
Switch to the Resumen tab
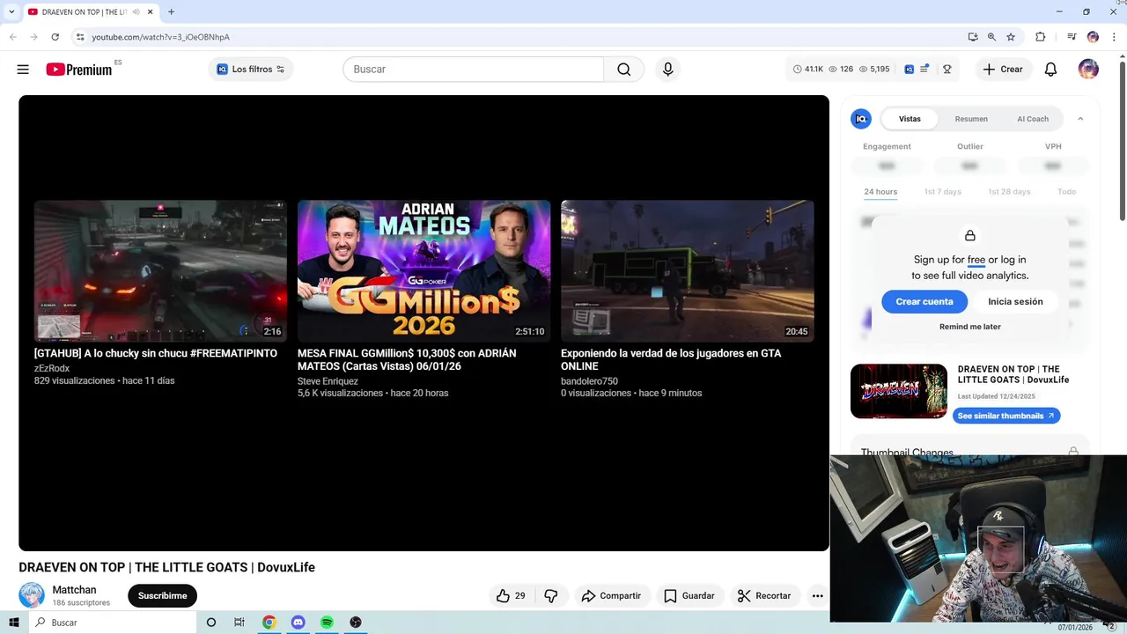[971, 119]
